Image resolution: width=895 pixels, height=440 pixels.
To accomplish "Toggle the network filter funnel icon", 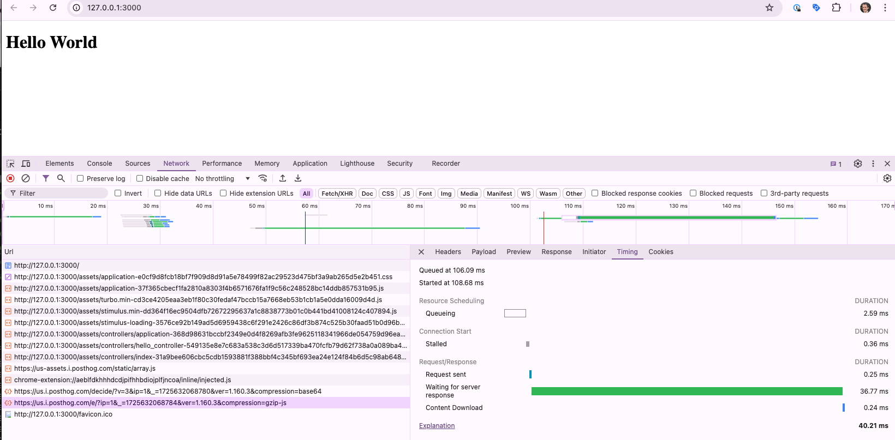I will 46,178.
